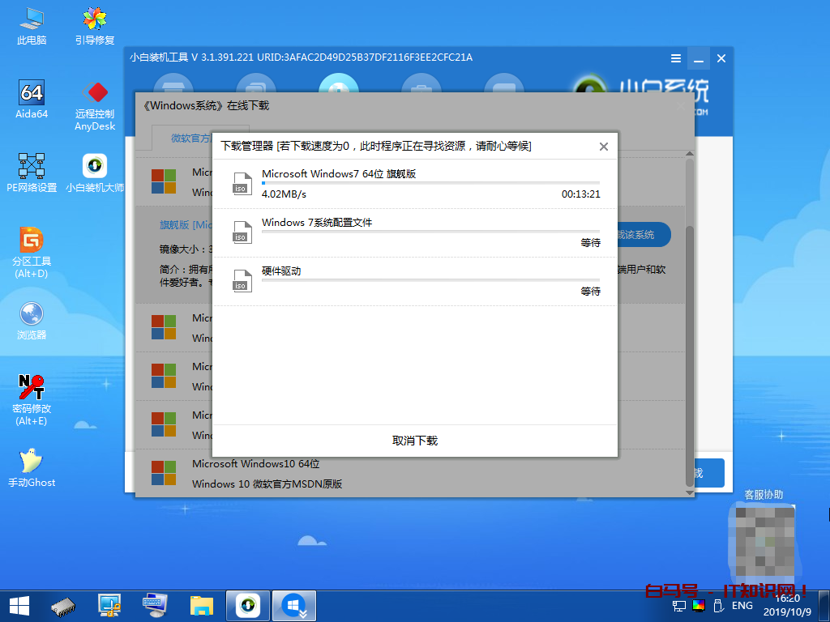Open Aida64 desktop shortcut
830x622 pixels.
(32, 99)
